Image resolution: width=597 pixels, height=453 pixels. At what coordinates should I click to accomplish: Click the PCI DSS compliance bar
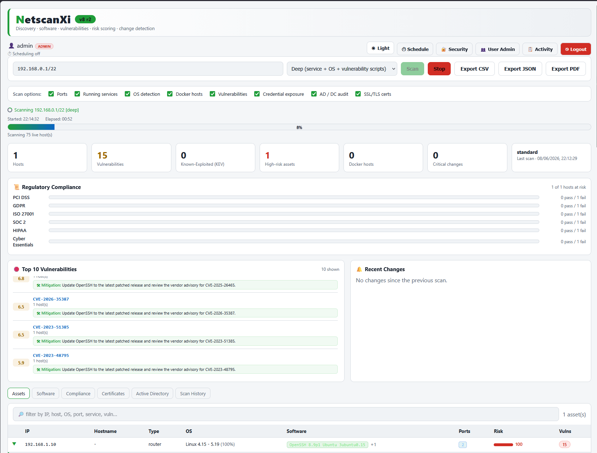[x=294, y=197]
